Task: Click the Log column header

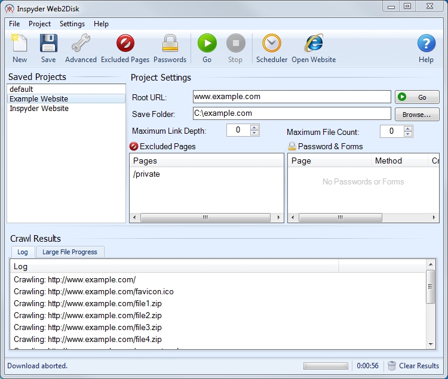Action: point(174,266)
